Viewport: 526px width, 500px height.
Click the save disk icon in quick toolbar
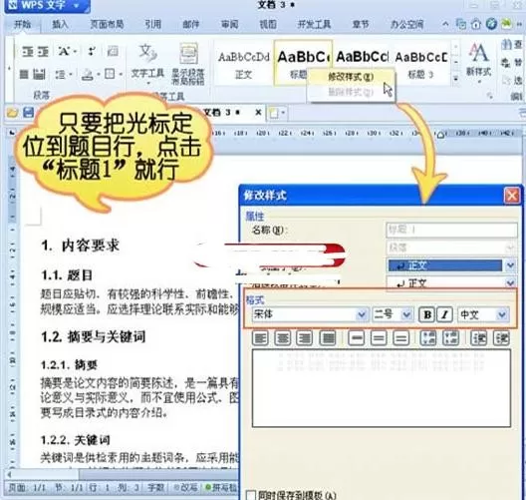(x=28, y=112)
